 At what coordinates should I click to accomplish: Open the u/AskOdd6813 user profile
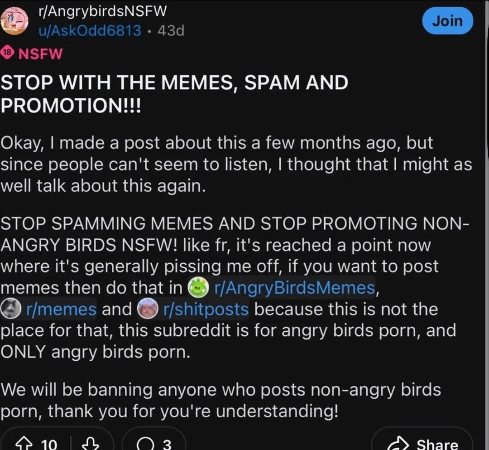[x=90, y=31]
